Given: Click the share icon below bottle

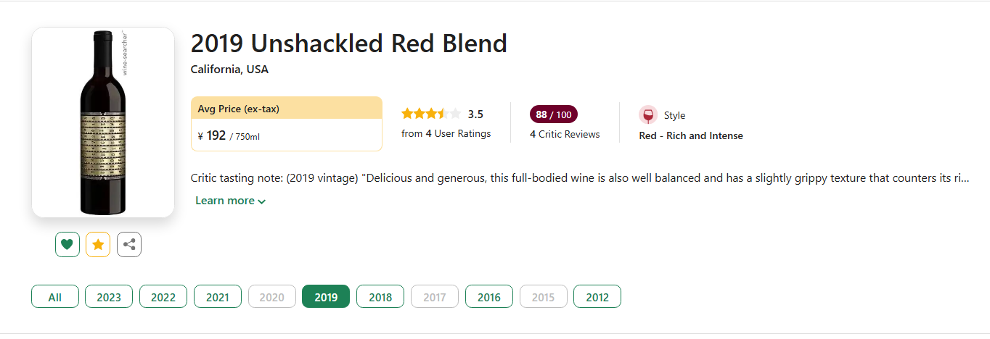Looking at the screenshot, I should coord(129,245).
